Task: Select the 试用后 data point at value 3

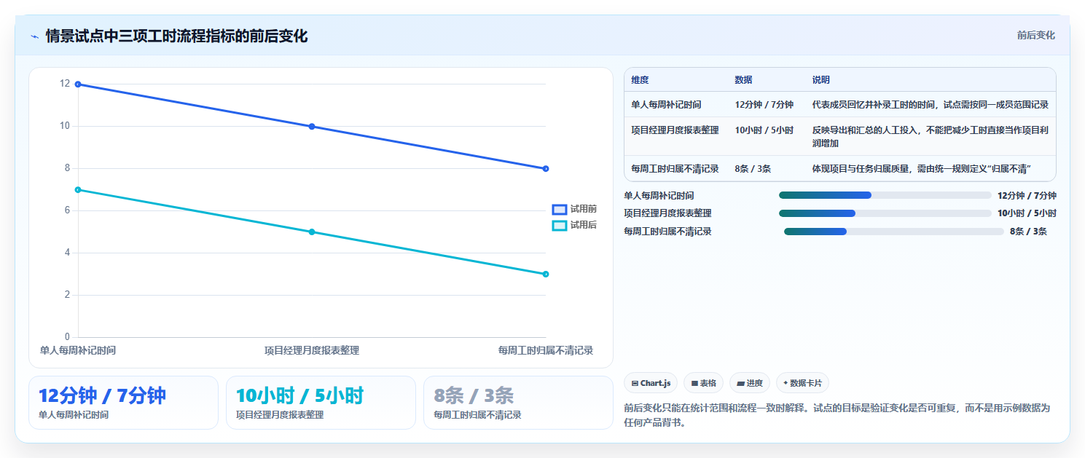Action: [546, 275]
